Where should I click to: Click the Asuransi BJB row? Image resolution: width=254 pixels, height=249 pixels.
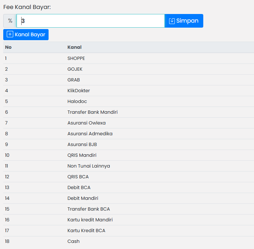[x=82, y=145]
